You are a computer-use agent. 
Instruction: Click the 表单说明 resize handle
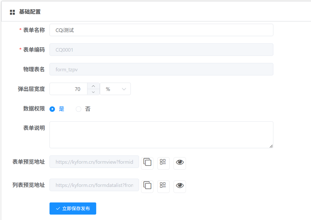point(271,146)
